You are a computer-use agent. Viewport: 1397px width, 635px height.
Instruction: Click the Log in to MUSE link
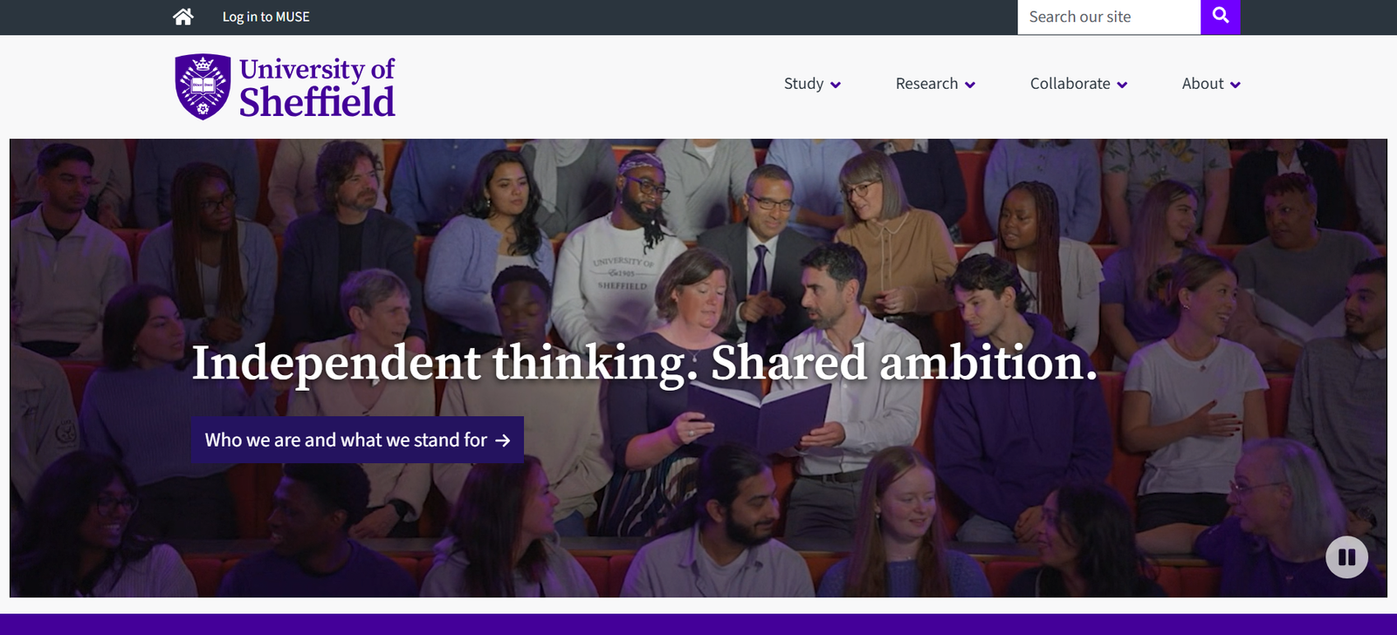(x=265, y=17)
